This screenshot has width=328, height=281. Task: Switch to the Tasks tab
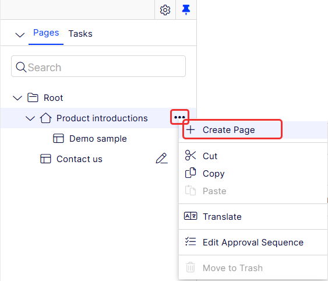point(80,34)
